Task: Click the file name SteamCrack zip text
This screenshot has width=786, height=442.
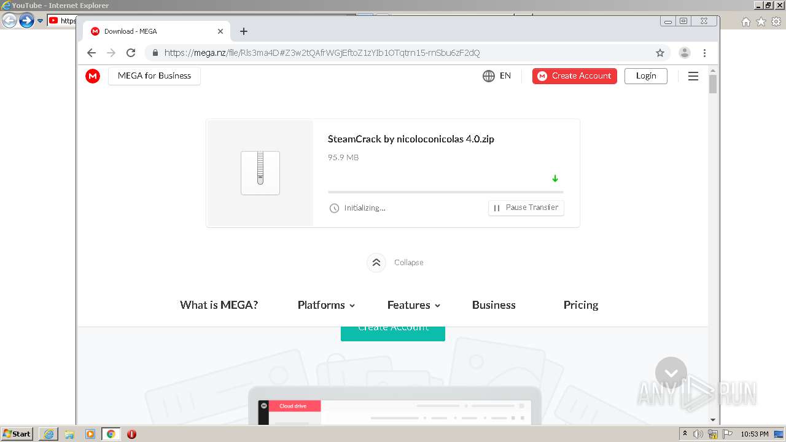Action: 411,139
